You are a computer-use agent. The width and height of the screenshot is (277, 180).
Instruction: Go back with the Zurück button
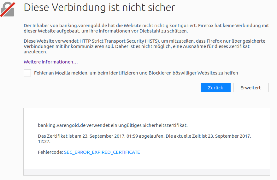pyautogui.click(x=215, y=87)
